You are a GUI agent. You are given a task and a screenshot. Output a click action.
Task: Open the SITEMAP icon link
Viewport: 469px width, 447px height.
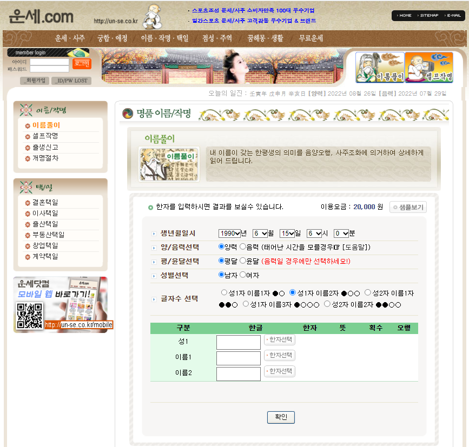[x=429, y=16]
